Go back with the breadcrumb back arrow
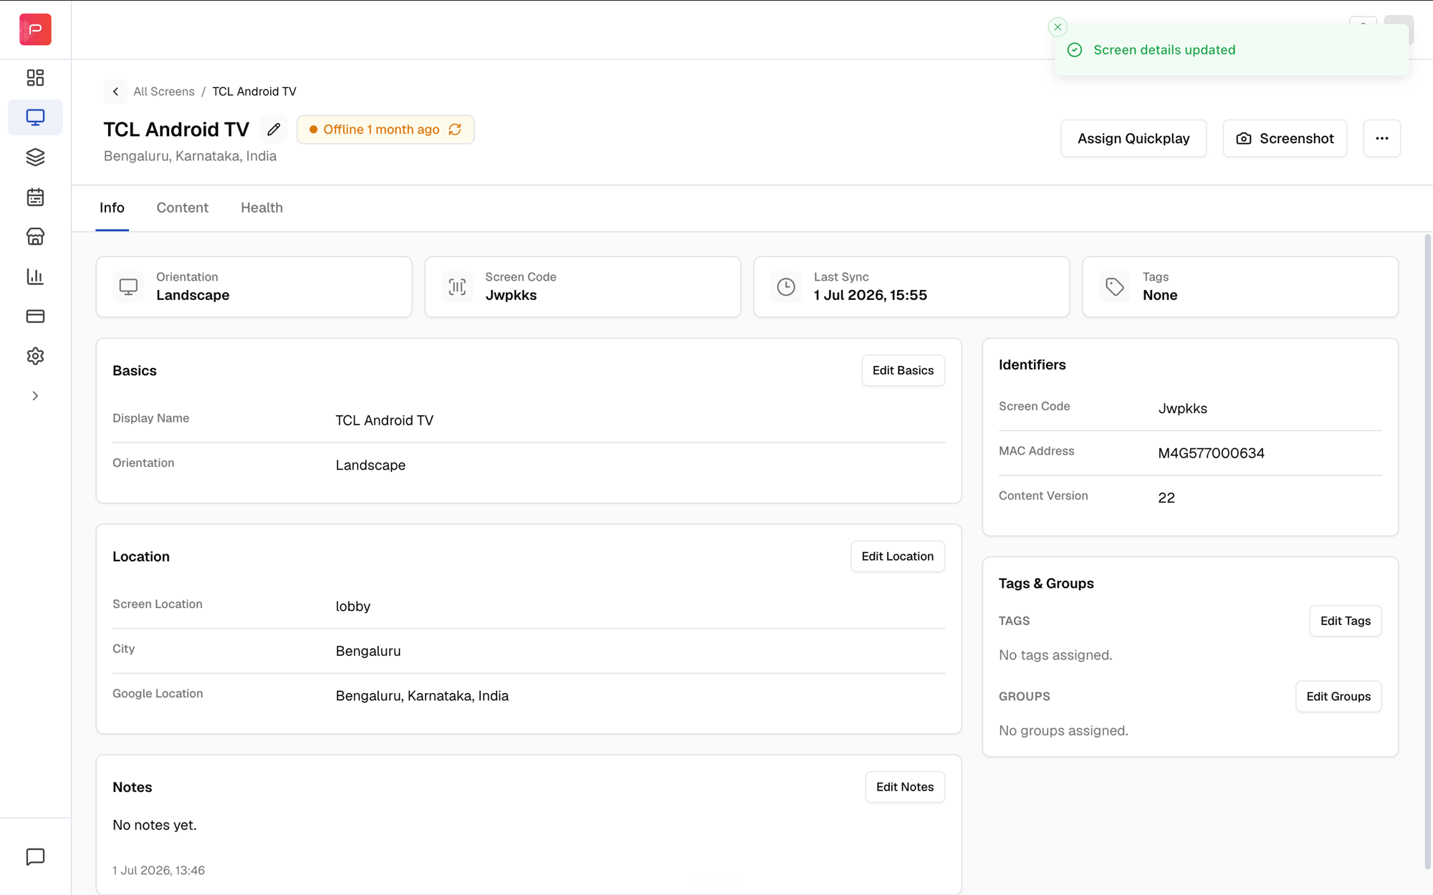 click(x=115, y=92)
